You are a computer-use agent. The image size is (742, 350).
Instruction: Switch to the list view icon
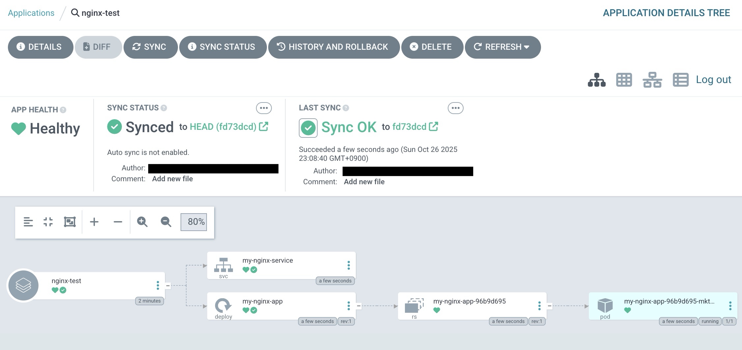(x=680, y=80)
